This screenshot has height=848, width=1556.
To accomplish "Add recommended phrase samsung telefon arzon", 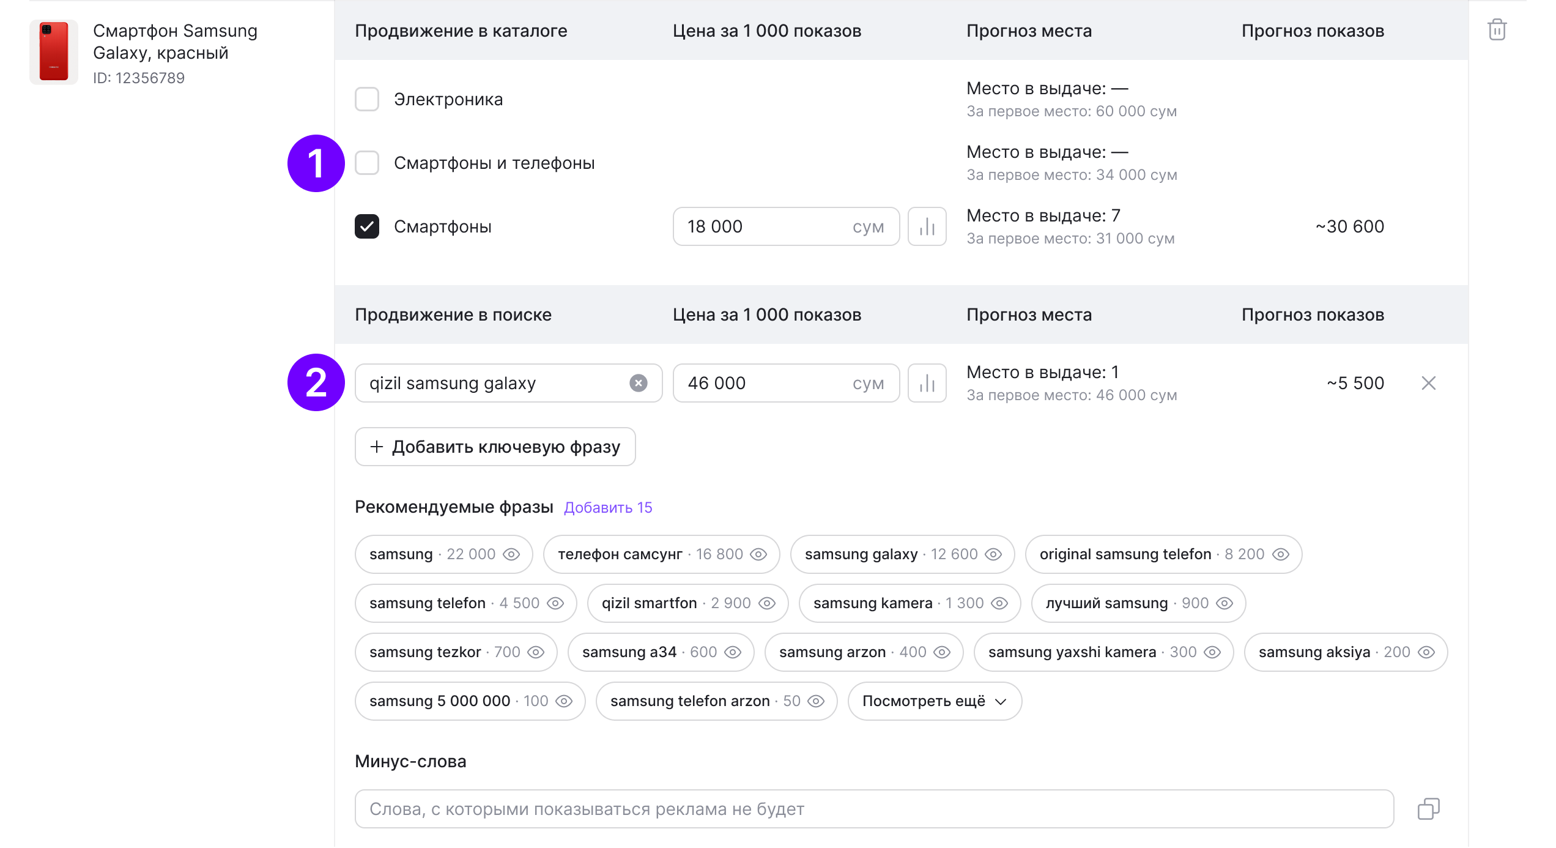I will click(x=717, y=701).
